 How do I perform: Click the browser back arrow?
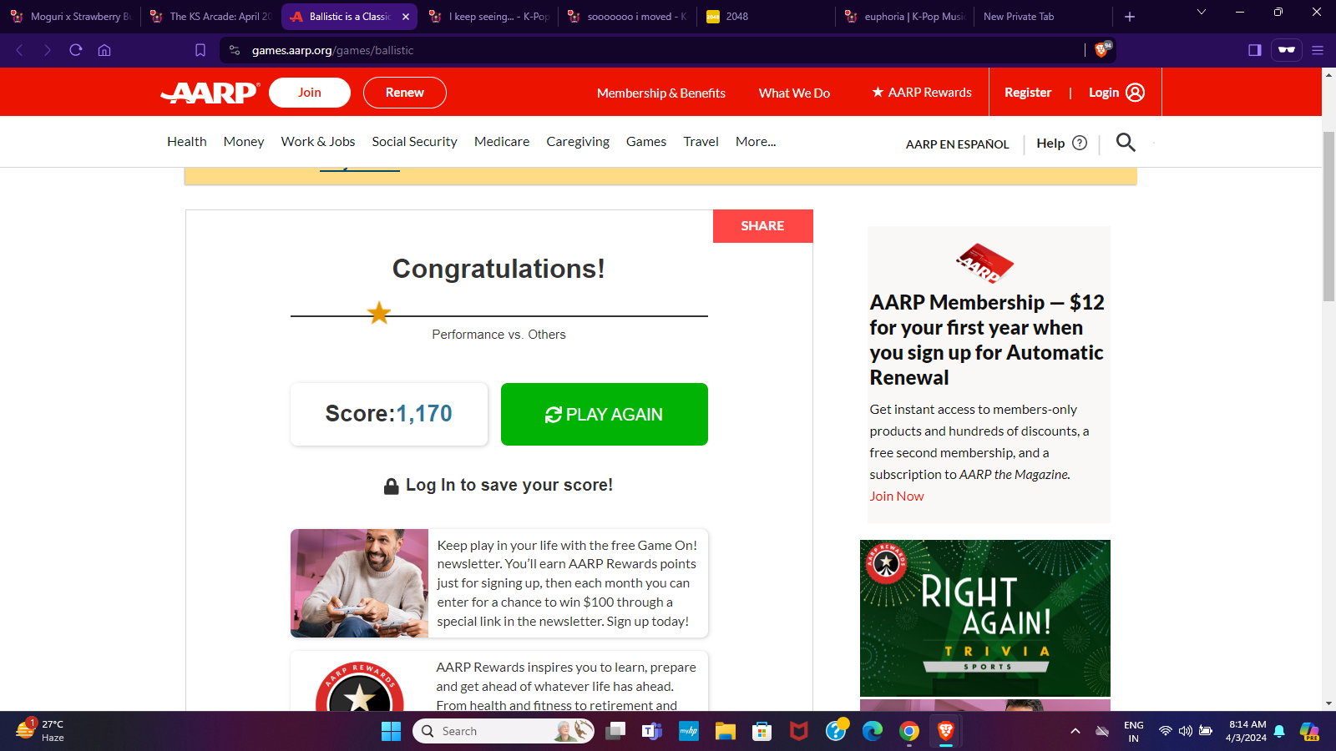pos(20,50)
